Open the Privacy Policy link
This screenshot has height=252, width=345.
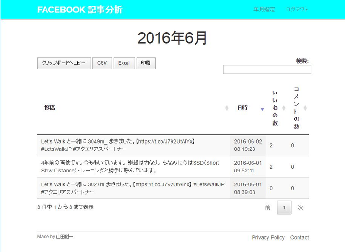coord(268,238)
